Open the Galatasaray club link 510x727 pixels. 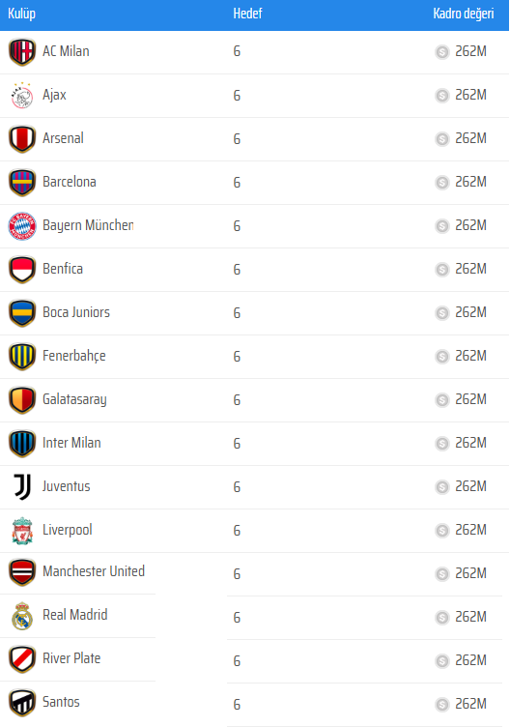tap(74, 399)
